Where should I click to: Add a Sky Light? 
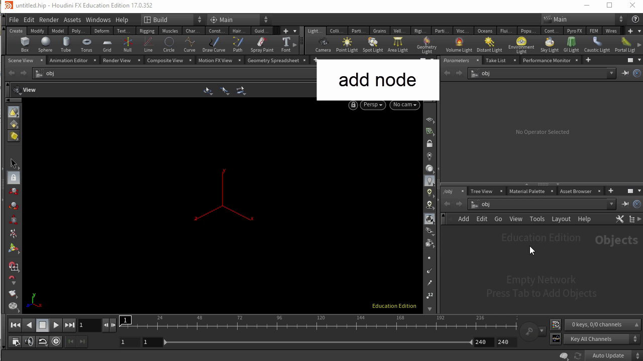(x=549, y=44)
